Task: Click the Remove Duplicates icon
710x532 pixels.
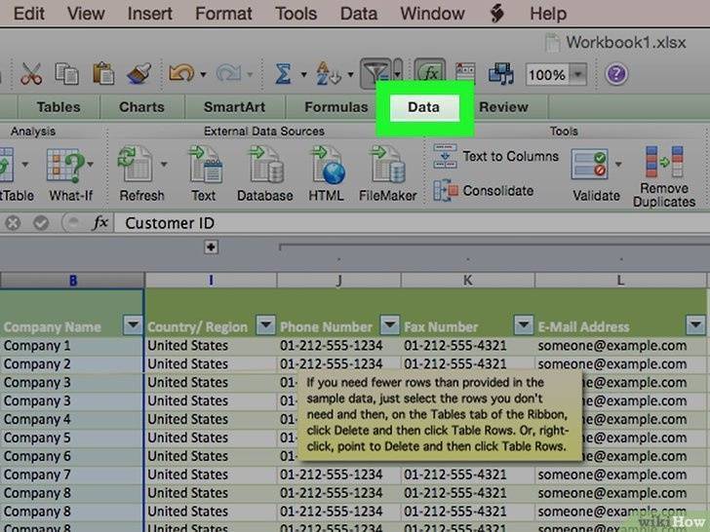Action: [x=663, y=175]
